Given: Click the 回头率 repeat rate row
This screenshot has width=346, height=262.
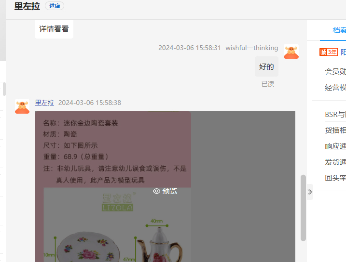Looking at the screenshot, I should 335,178.
